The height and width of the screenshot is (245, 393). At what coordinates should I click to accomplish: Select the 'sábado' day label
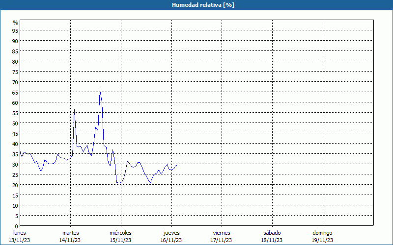pos(272,233)
